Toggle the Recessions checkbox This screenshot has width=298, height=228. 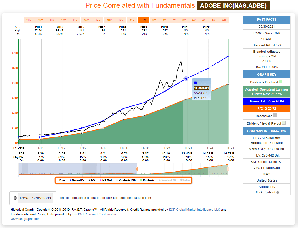tap(275, 115)
